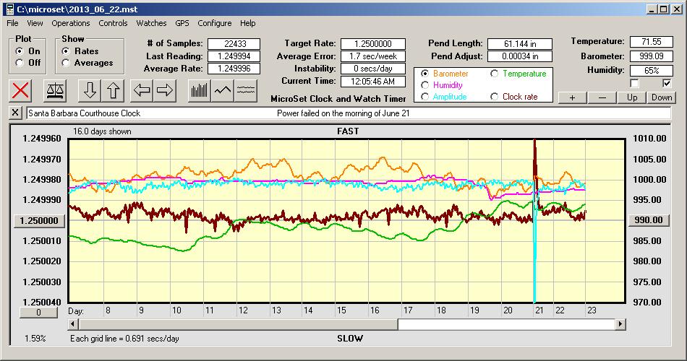Viewport: 687px width, 361px height.
Task: Select the wavy smoothed lines icon
Action: point(246,90)
